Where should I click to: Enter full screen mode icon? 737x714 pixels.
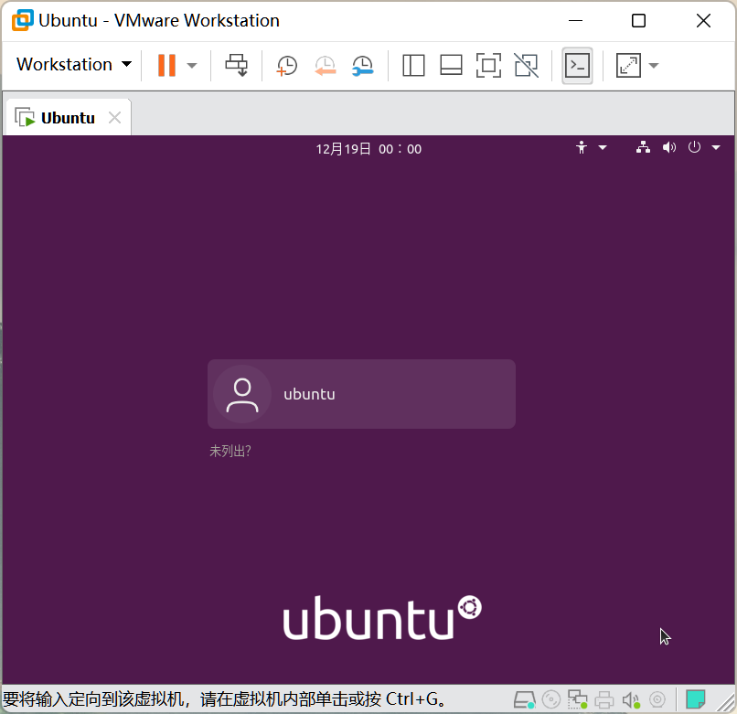(x=488, y=65)
